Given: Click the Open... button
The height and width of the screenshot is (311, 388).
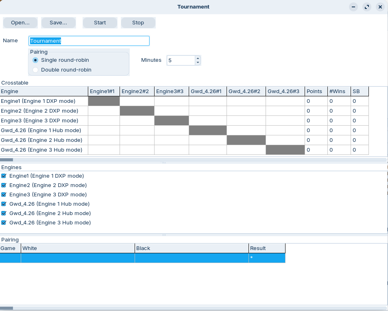Looking at the screenshot, I should coord(20,23).
